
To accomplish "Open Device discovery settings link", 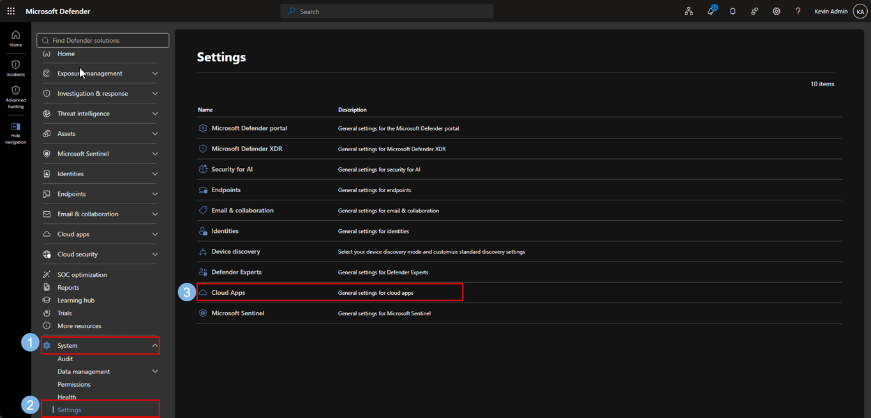I will 236,251.
